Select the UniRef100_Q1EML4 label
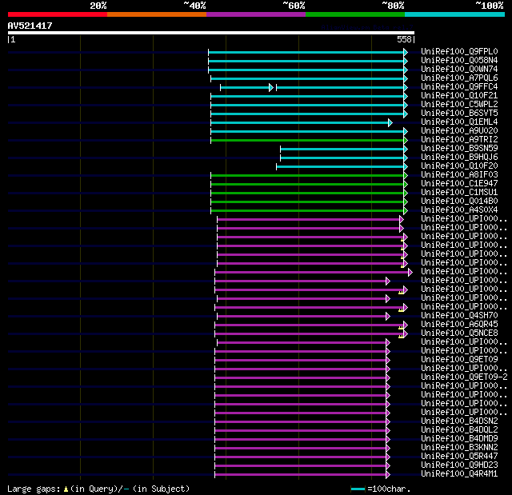The width and height of the screenshot is (512, 495). click(459, 122)
